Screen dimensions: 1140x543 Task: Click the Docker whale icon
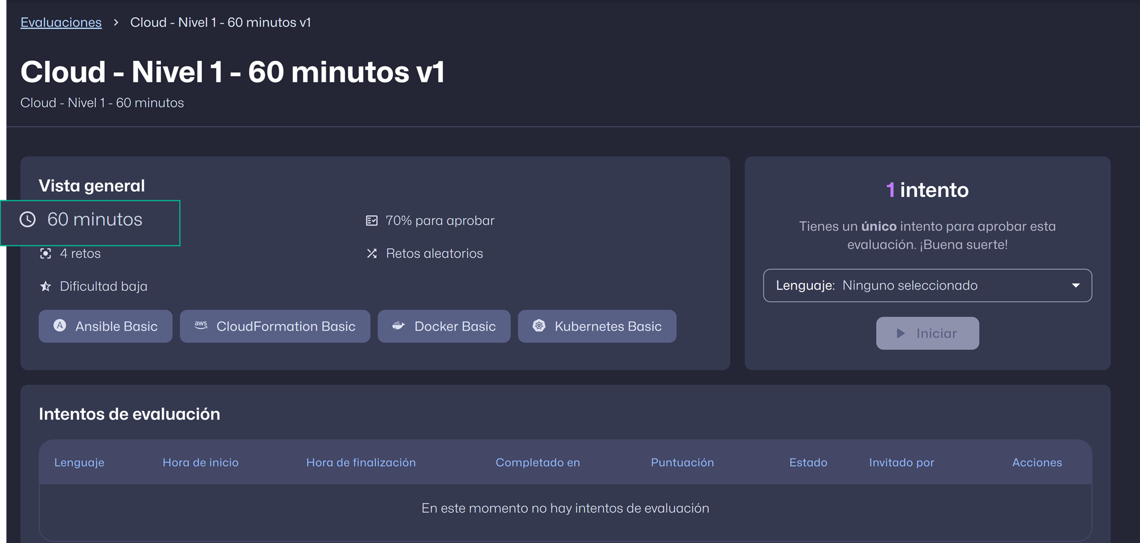(398, 326)
